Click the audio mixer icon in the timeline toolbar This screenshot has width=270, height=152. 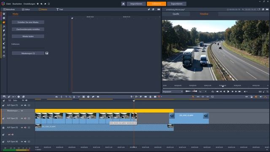[x=57, y=97]
